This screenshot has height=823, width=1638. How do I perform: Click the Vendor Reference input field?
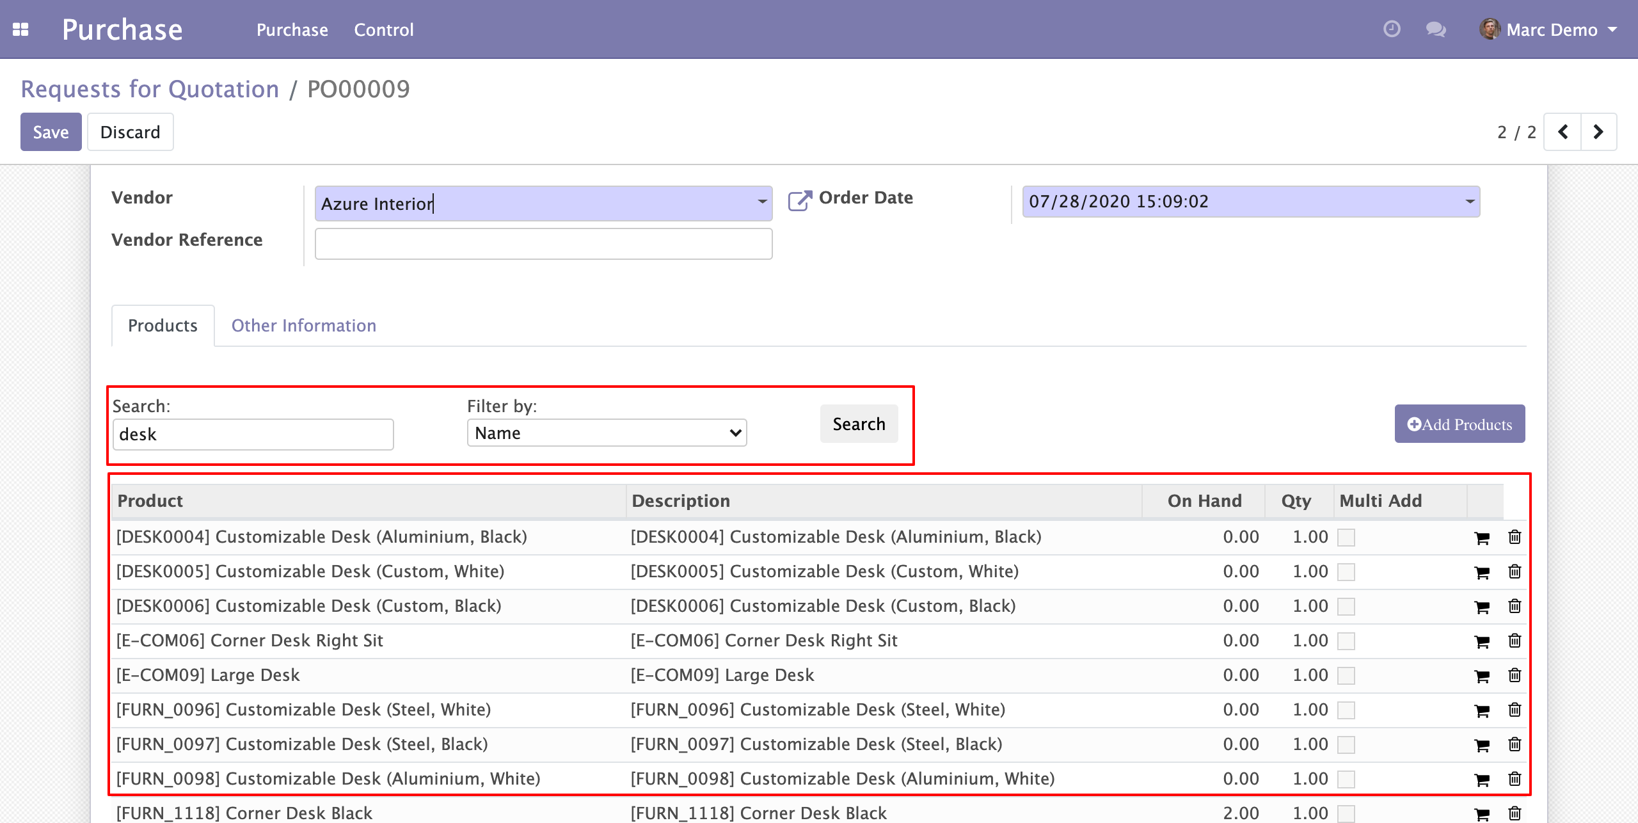coord(543,244)
